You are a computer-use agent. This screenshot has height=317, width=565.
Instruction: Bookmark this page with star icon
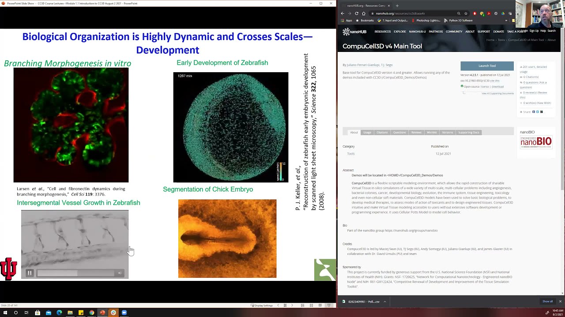tap(466, 13)
